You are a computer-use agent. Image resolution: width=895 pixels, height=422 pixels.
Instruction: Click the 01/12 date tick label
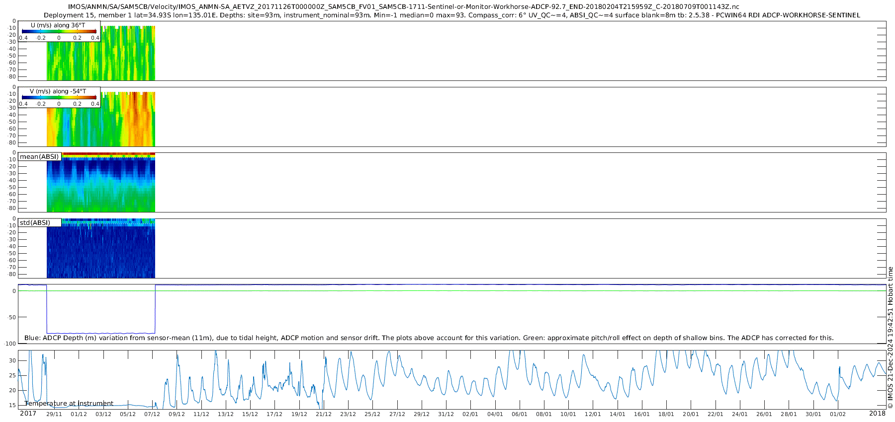coord(79,414)
